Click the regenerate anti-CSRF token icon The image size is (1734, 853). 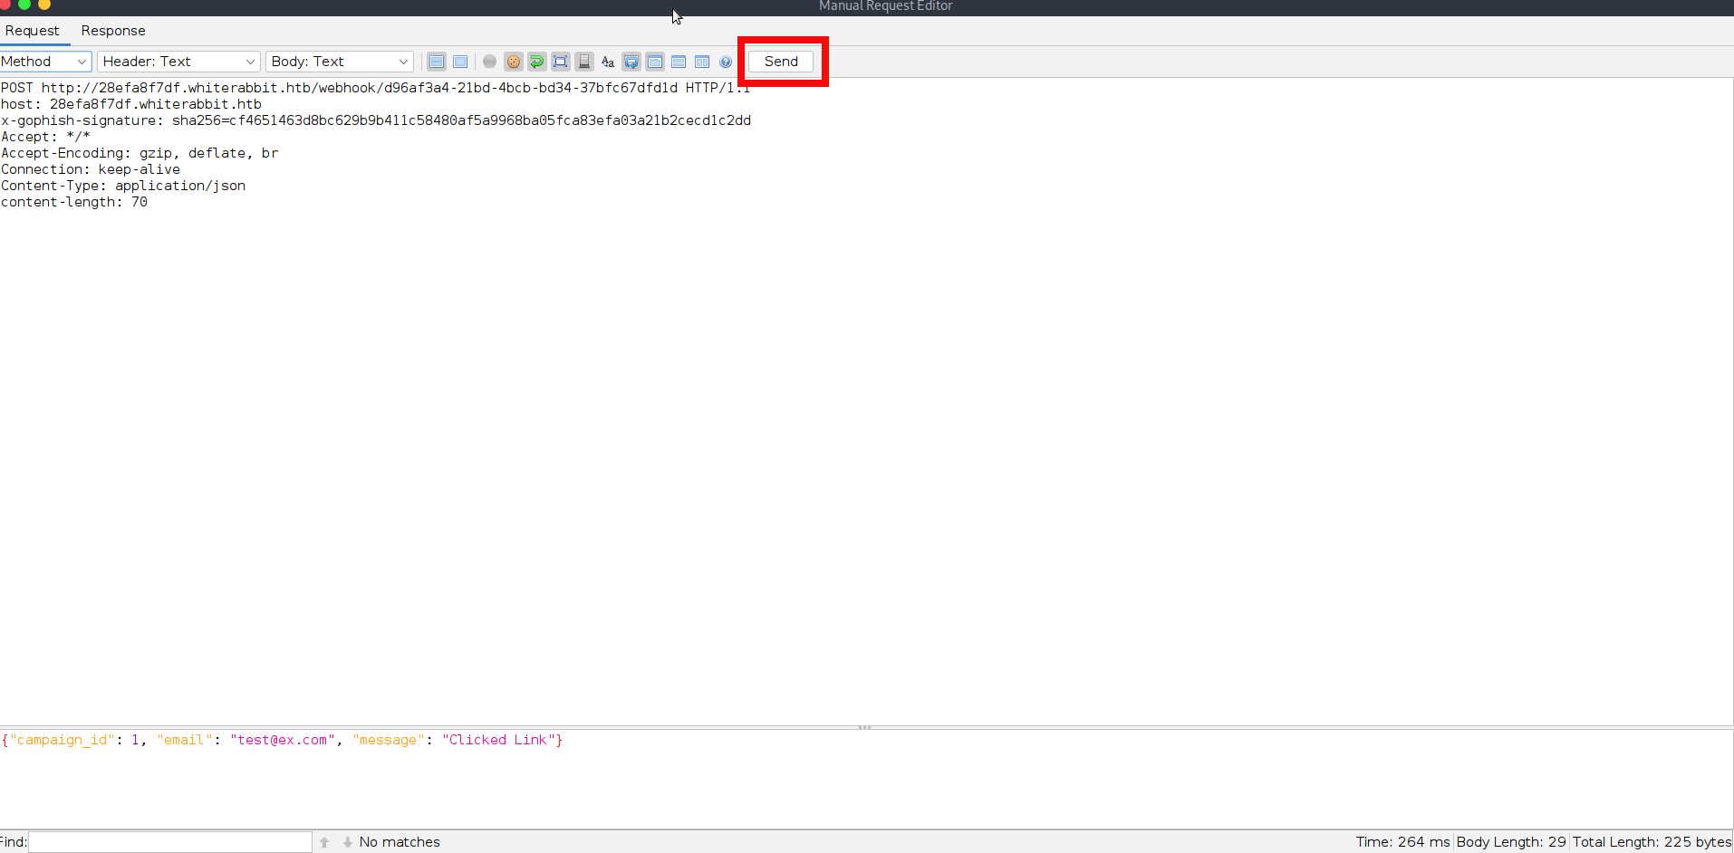click(x=631, y=62)
